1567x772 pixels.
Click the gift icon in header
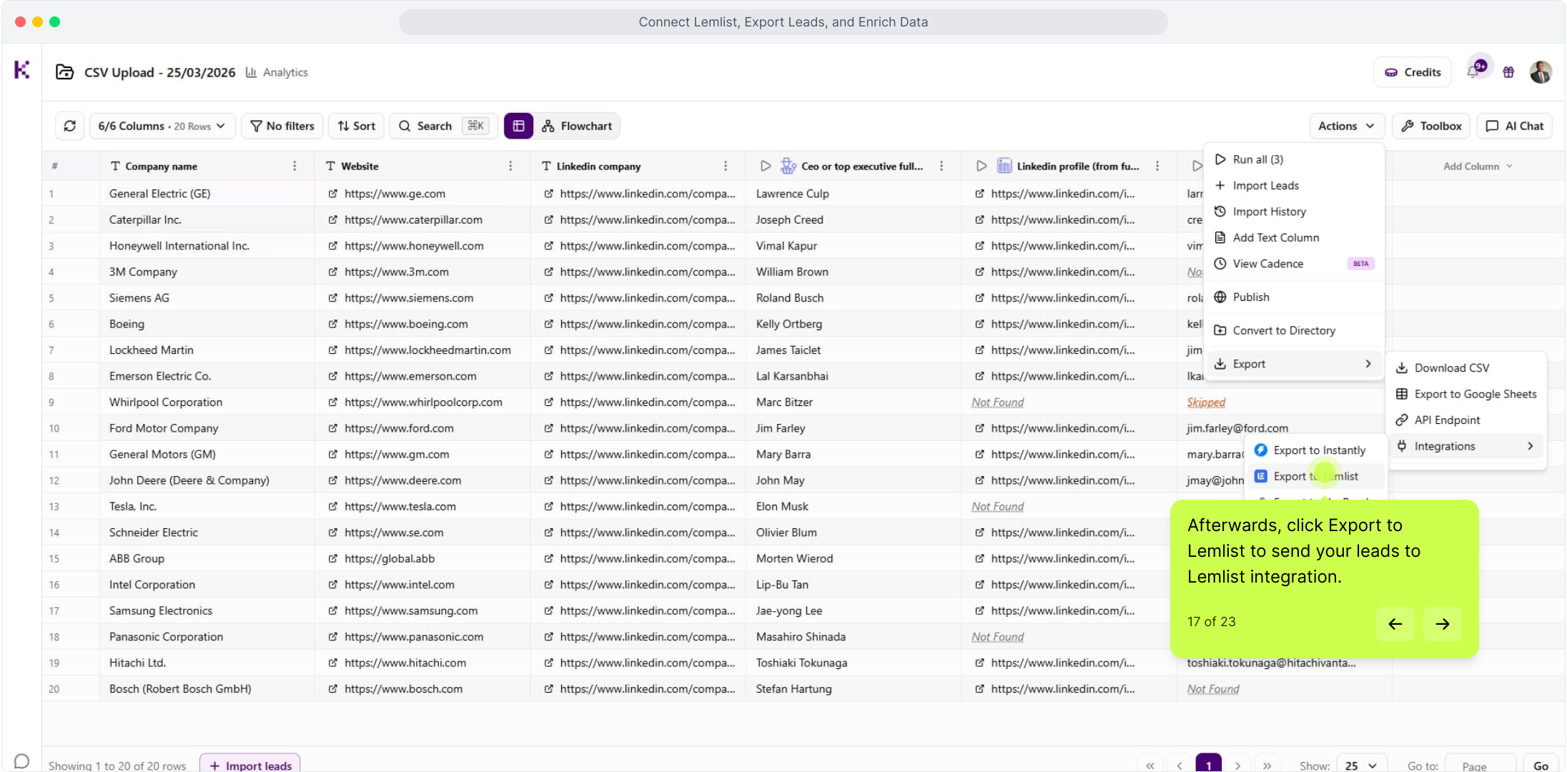(x=1508, y=72)
